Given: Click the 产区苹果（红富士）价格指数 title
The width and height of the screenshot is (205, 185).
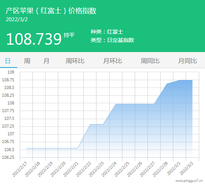Looking at the screenshot, I should coord(51,11).
